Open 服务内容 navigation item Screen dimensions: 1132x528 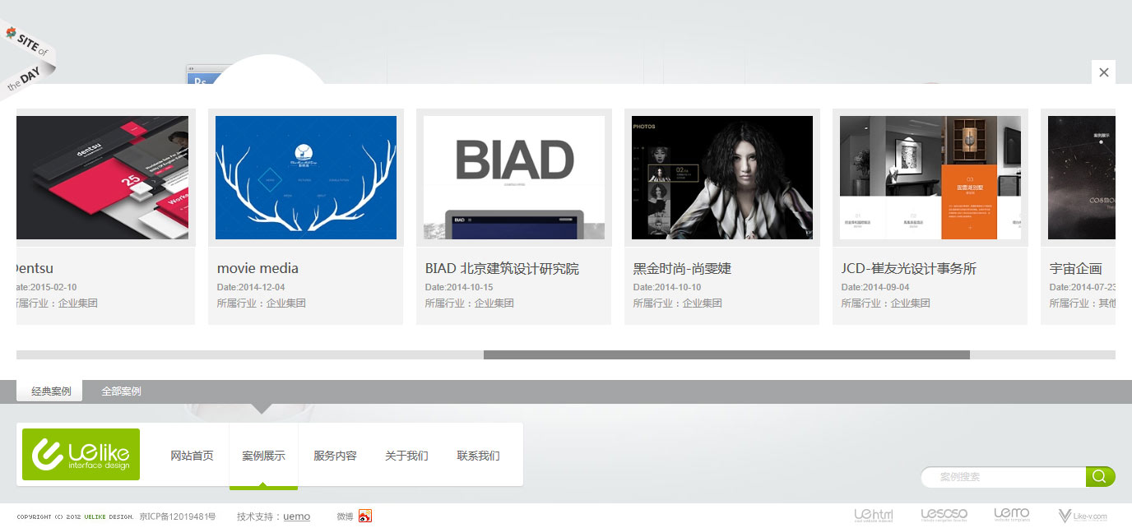pyautogui.click(x=335, y=456)
